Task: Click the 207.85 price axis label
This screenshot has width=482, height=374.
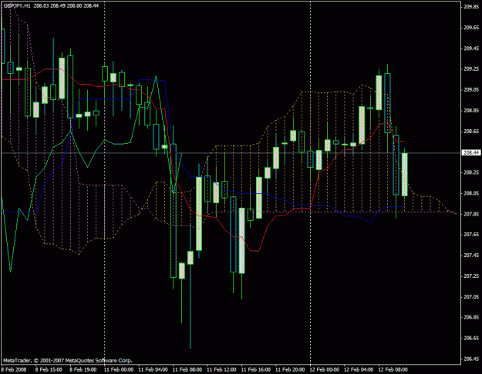Action: (x=471, y=214)
